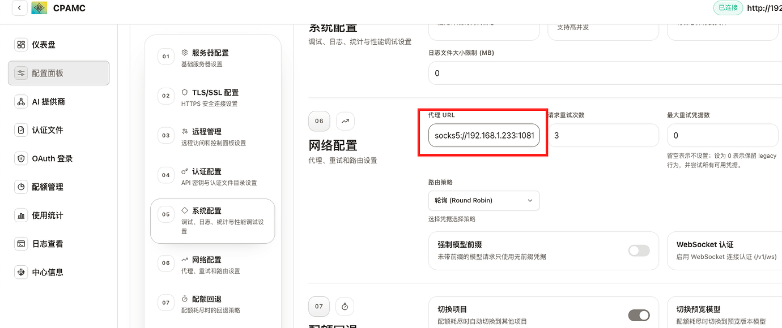Click the 配置面板 sliders icon
The height and width of the screenshot is (328, 782).
(x=21, y=73)
